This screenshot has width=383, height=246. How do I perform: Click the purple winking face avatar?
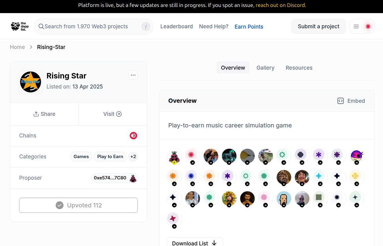click(357, 156)
